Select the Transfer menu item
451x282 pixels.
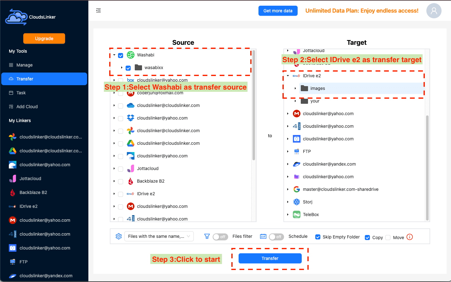pyautogui.click(x=44, y=79)
